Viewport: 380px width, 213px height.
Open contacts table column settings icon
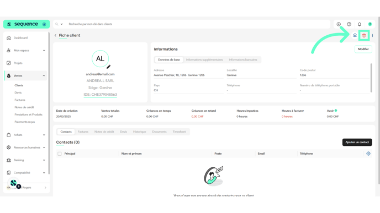tap(368, 154)
